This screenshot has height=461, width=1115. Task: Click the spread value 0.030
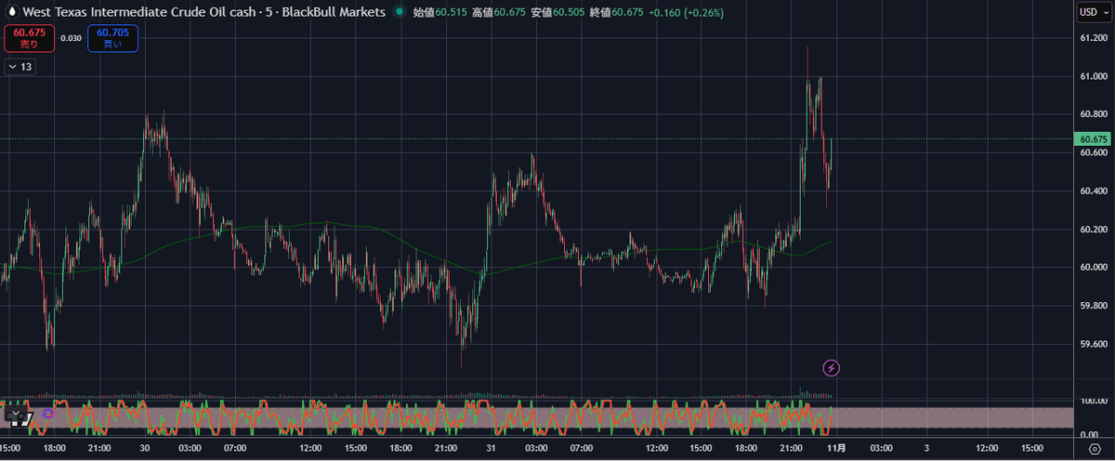click(71, 38)
